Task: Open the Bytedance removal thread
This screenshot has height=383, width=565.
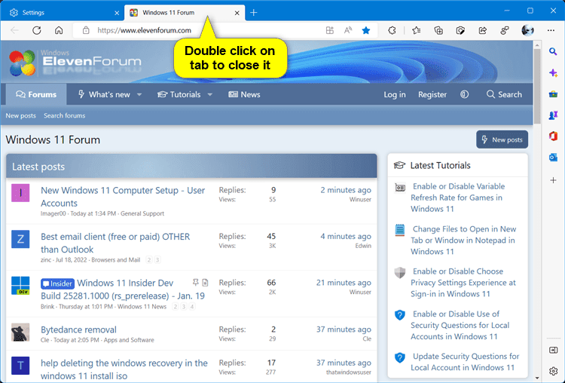Action: pyautogui.click(x=78, y=329)
